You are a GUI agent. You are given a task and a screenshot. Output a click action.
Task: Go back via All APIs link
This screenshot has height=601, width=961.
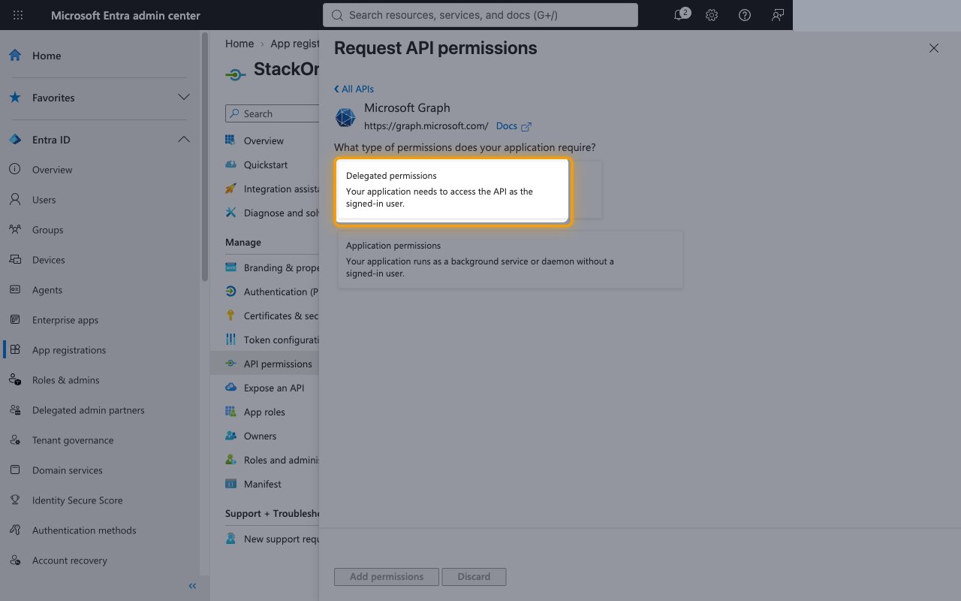[x=354, y=89]
